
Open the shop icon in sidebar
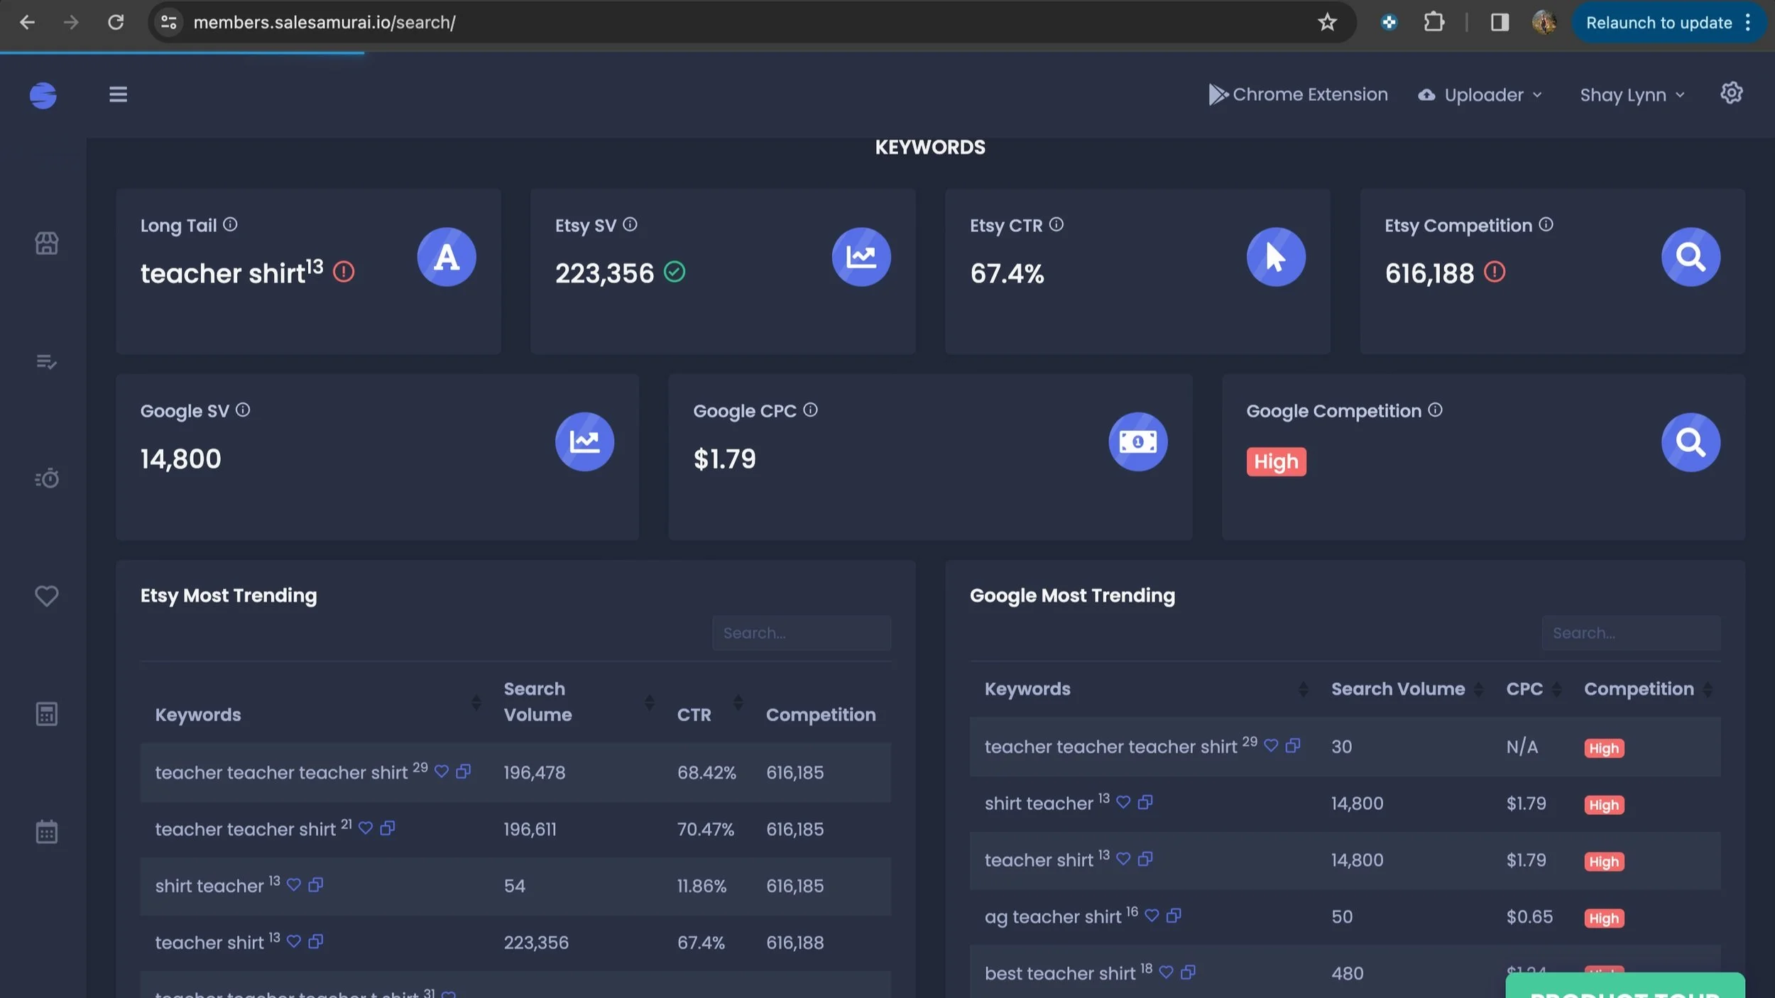47,243
